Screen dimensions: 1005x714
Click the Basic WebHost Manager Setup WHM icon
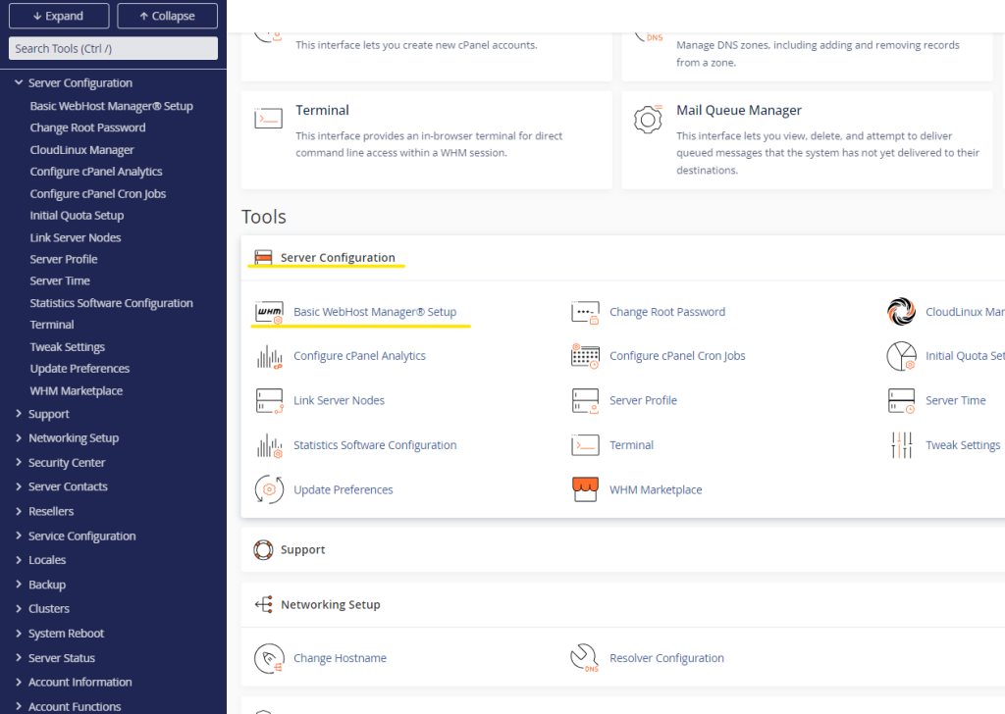[x=269, y=313]
